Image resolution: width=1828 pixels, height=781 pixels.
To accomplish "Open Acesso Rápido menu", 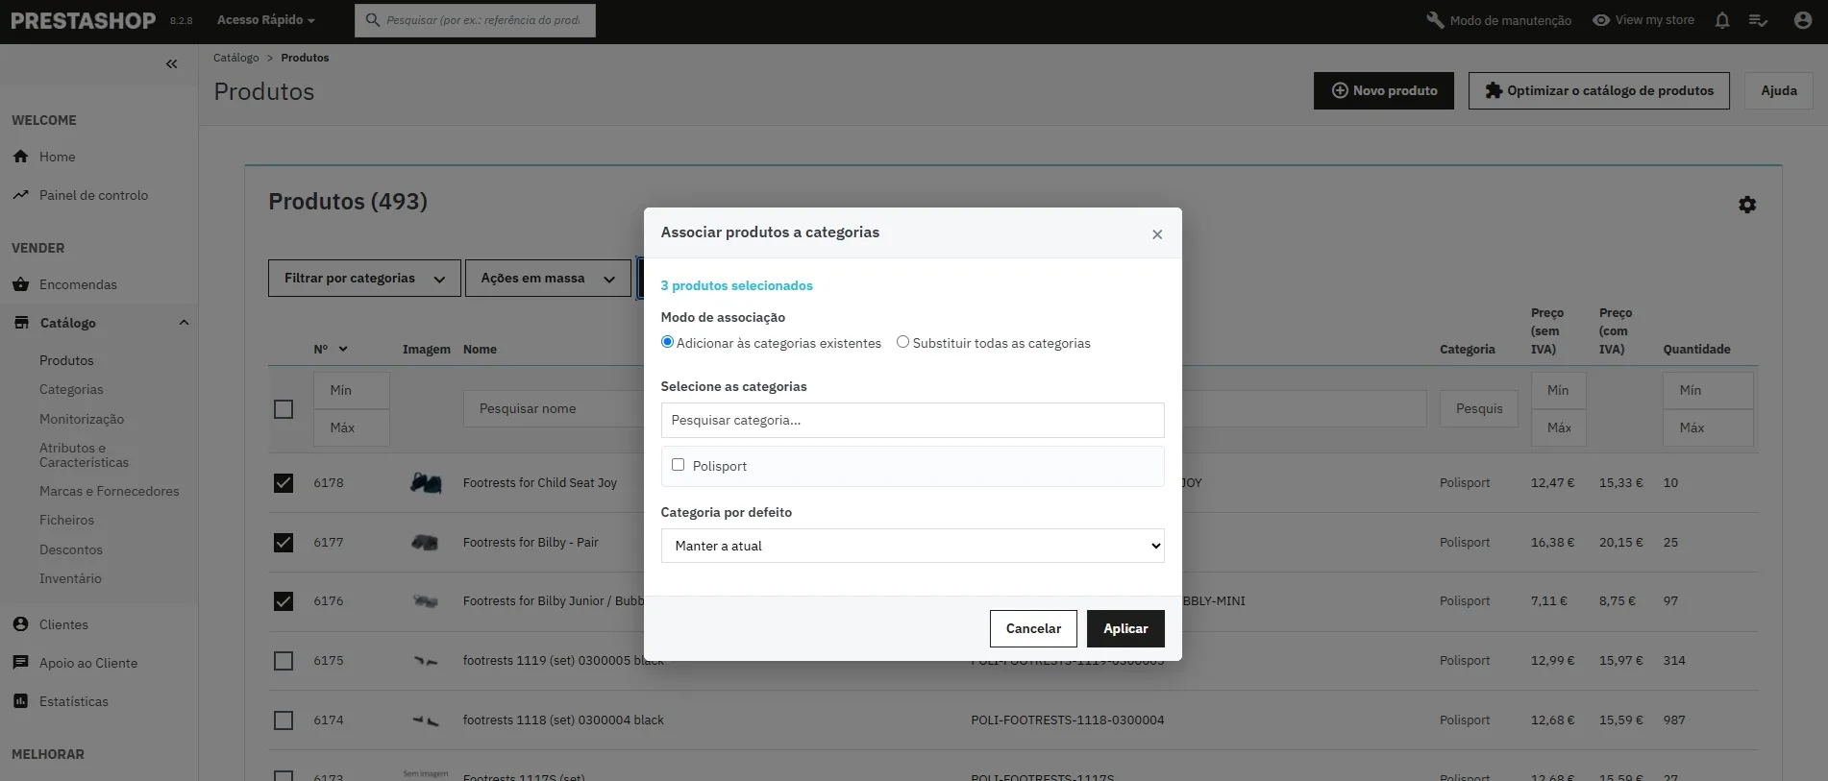I will pos(265,20).
